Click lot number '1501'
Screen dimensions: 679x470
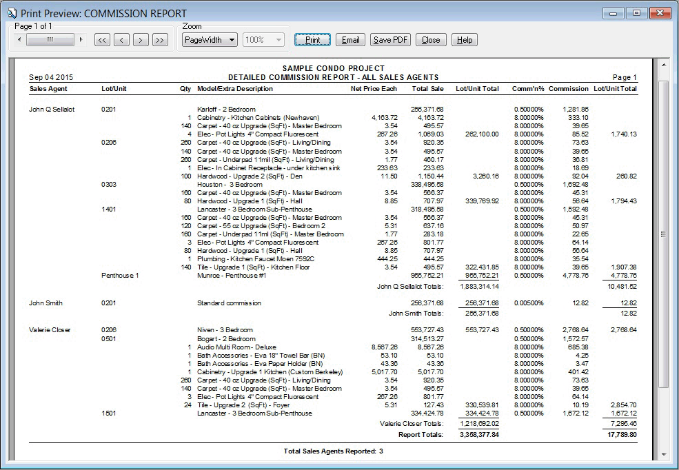109,413
